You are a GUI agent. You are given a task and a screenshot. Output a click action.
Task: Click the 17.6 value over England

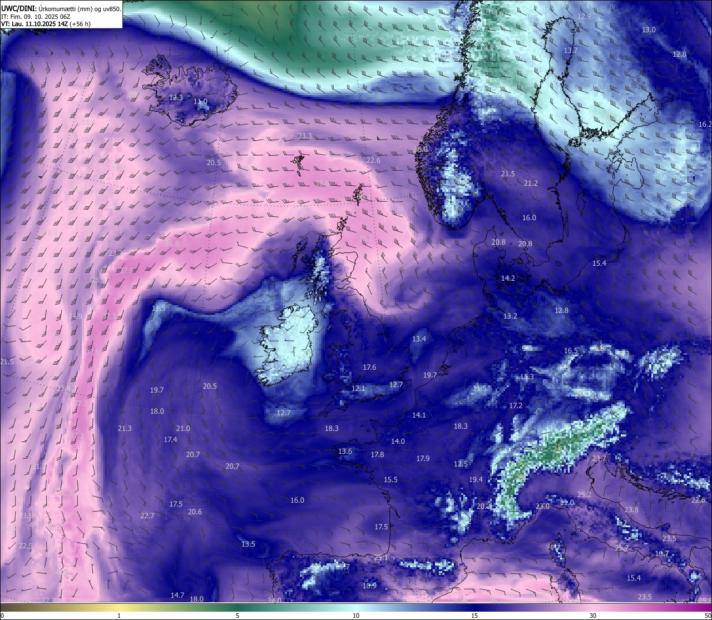point(369,367)
